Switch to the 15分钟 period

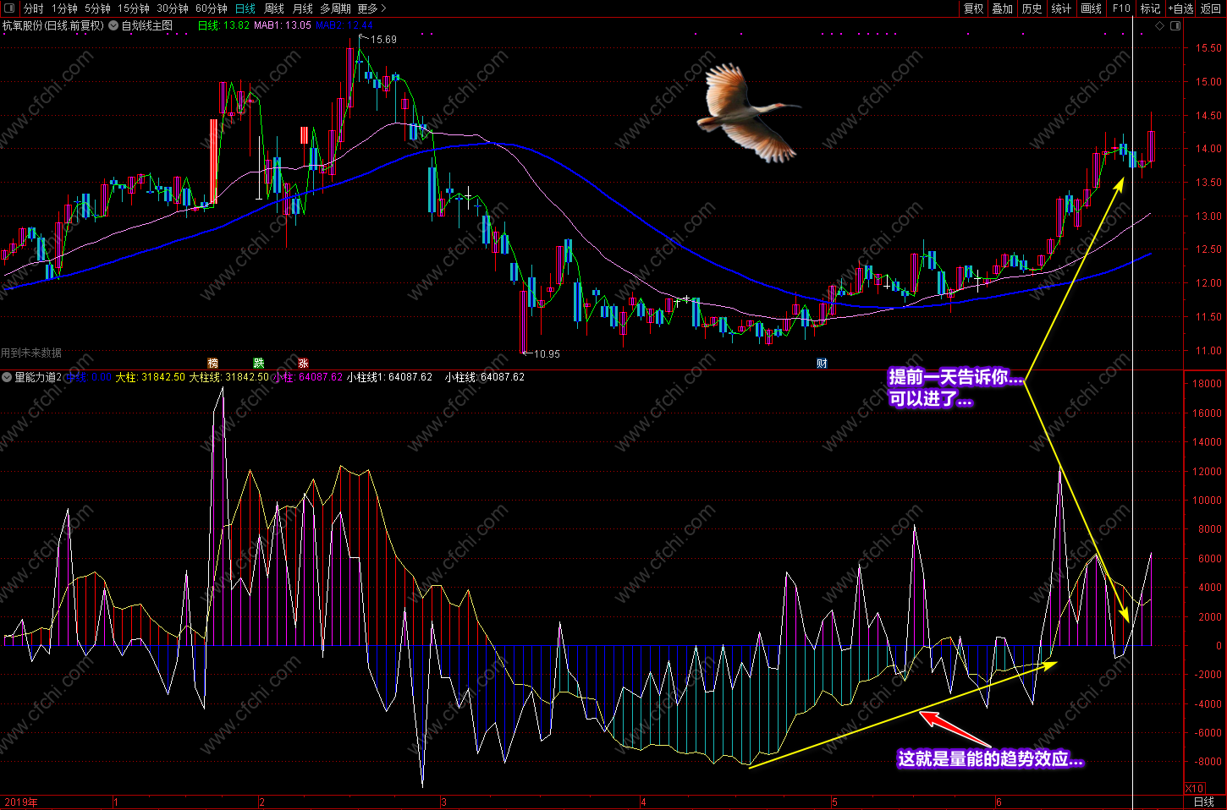tap(134, 8)
